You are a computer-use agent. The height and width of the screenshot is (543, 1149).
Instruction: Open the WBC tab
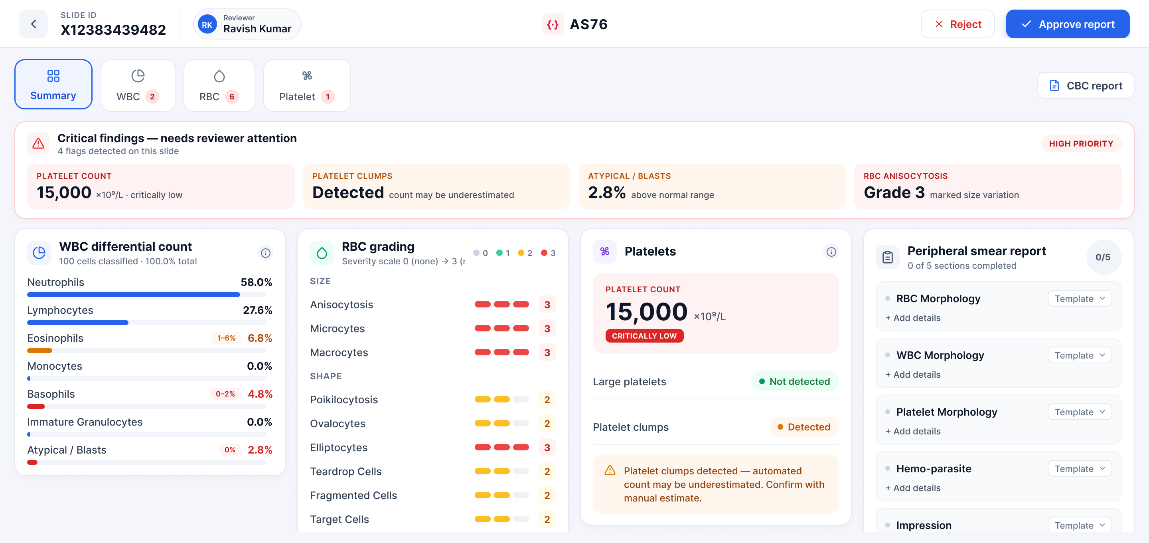click(x=138, y=85)
